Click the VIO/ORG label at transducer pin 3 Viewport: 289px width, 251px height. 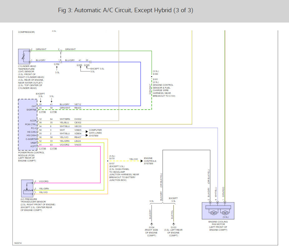click(x=44, y=182)
